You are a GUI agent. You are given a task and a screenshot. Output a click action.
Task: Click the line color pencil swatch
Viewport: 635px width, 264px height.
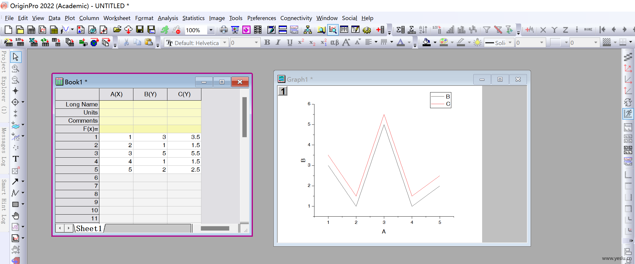point(461,42)
